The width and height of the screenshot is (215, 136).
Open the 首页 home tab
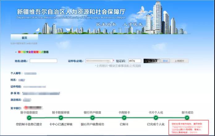[24, 38]
